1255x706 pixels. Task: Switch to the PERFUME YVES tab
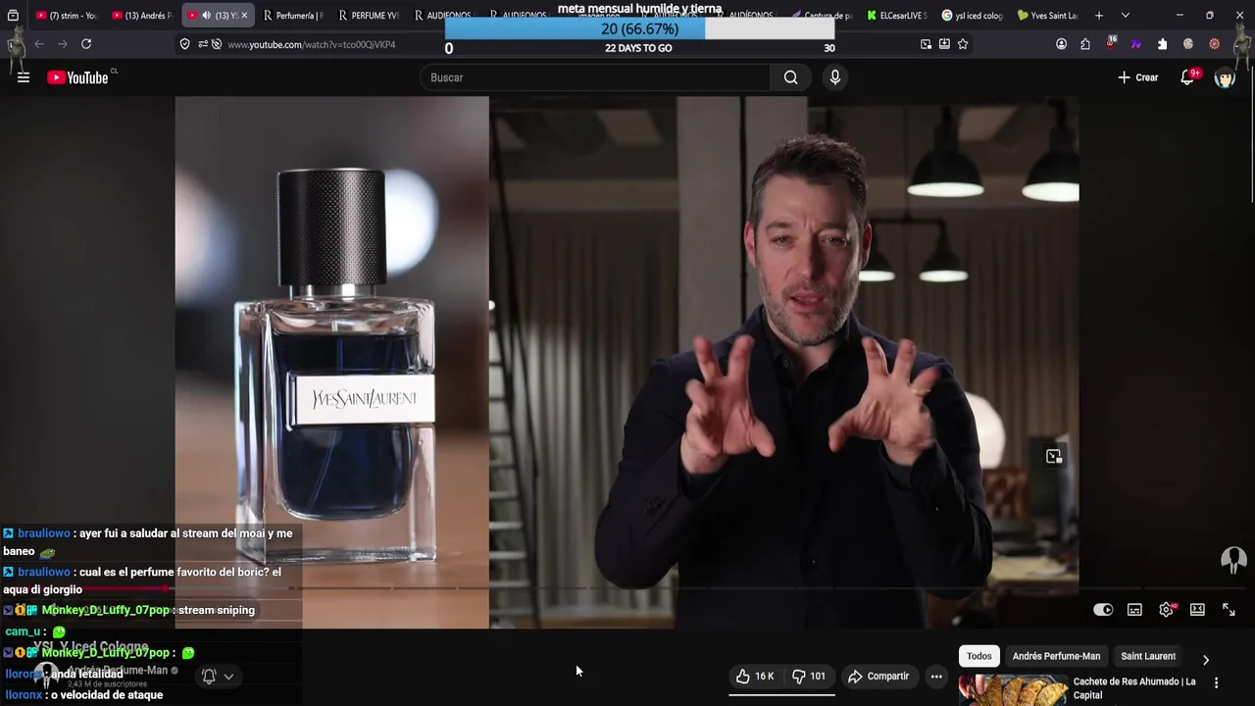pyautogui.click(x=369, y=16)
